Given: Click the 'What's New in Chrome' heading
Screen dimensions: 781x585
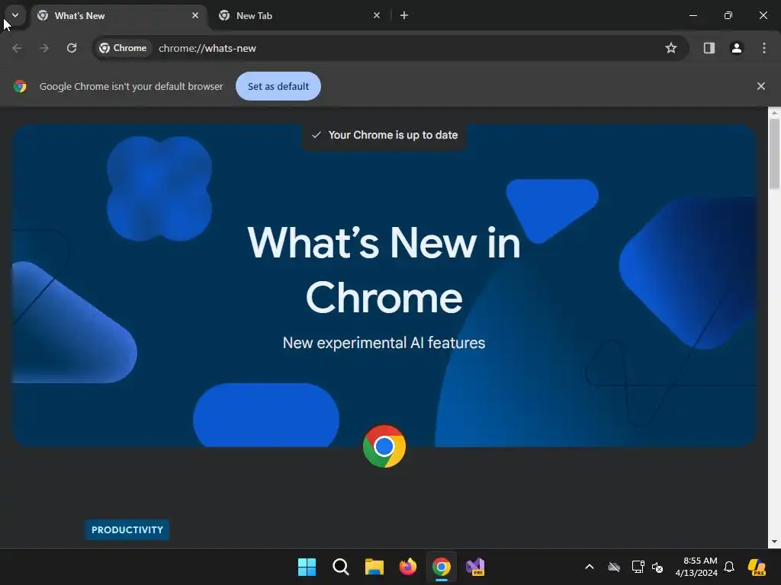Looking at the screenshot, I should (x=384, y=270).
